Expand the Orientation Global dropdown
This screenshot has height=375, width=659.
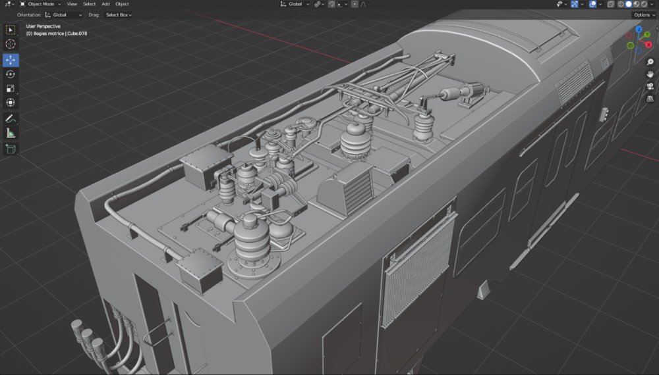pyautogui.click(x=63, y=14)
